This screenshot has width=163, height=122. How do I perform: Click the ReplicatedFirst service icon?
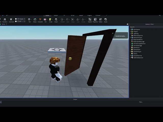click(132, 40)
